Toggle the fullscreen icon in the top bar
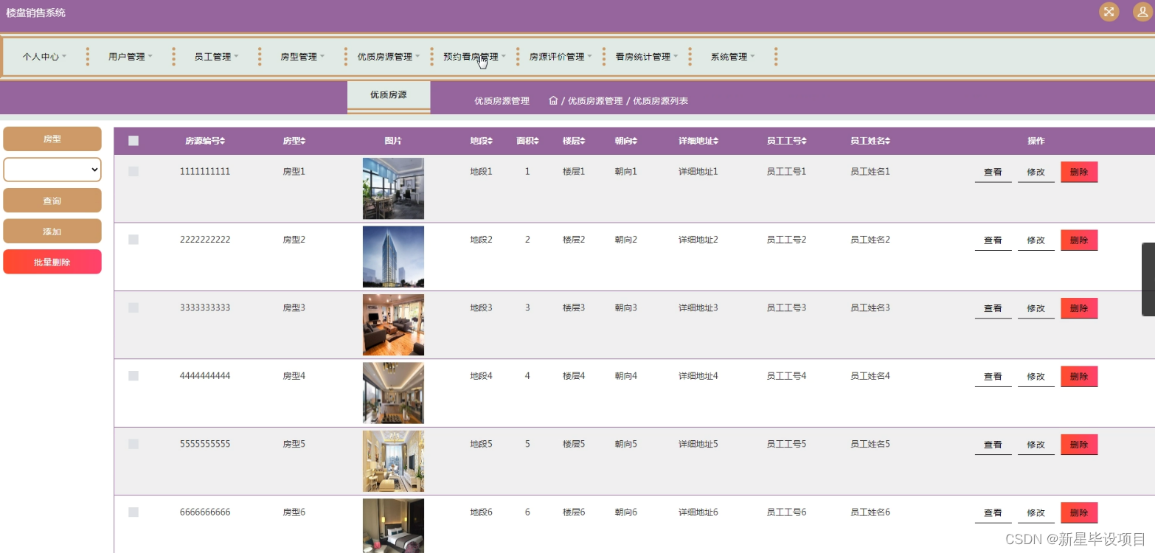The width and height of the screenshot is (1155, 553). [1109, 12]
